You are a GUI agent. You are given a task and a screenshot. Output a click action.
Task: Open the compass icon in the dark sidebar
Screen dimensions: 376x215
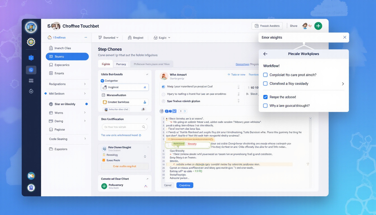(31, 91)
